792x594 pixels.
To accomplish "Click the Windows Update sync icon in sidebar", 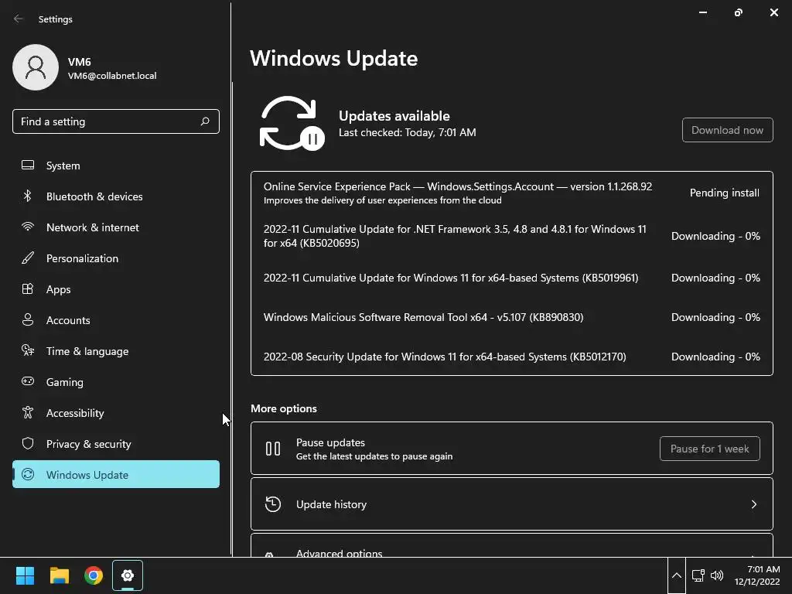I will click(28, 474).
